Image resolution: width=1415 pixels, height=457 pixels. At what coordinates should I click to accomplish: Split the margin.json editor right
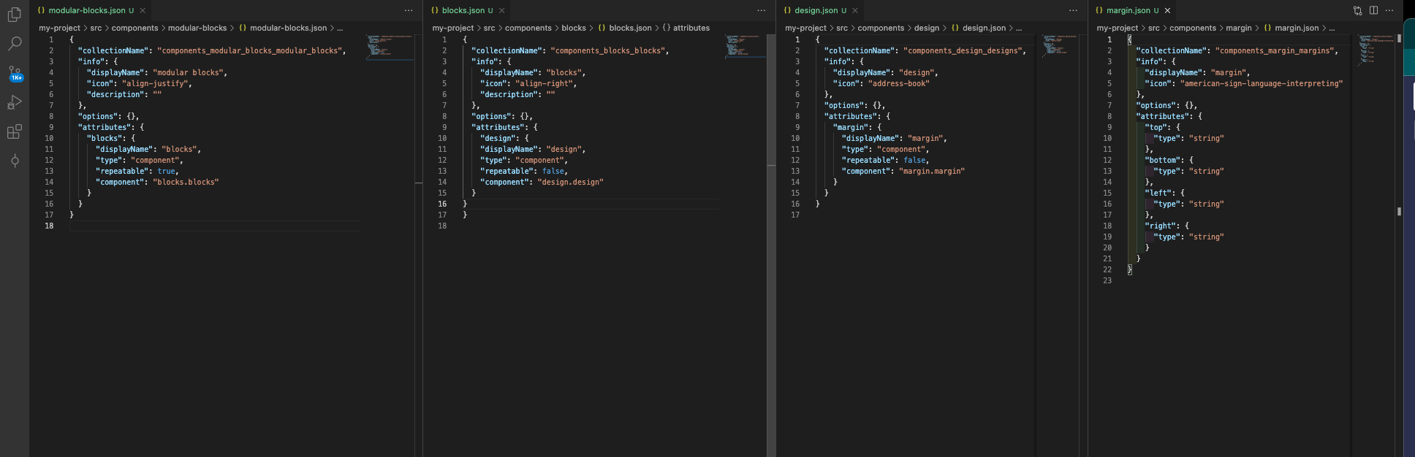[1373, 10]
